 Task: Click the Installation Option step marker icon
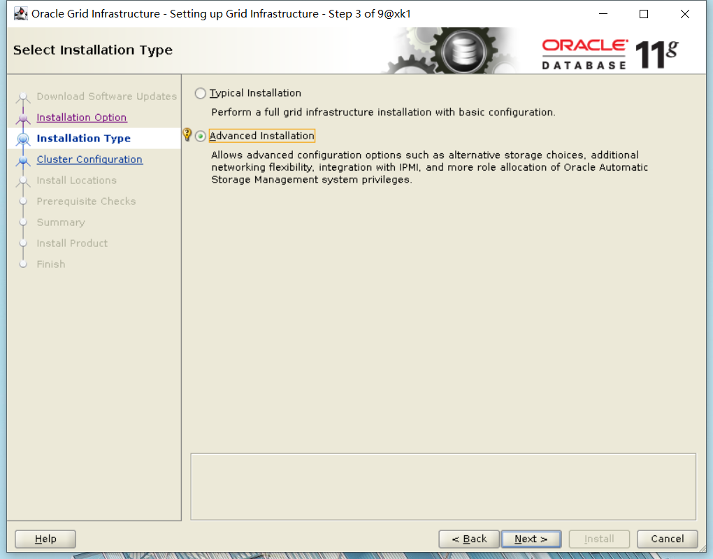(x=23, y=118)
